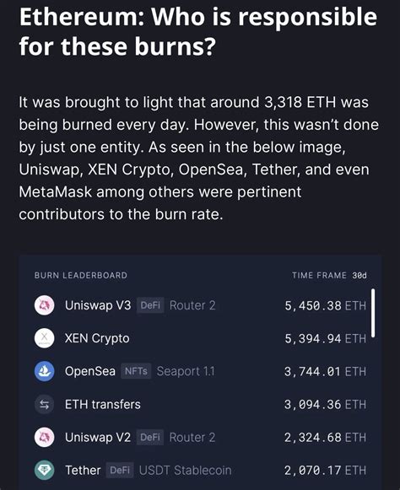Click the Uniswap V2 unicorn icon
This screenshot has width=400, height=490.
[44, 437]
